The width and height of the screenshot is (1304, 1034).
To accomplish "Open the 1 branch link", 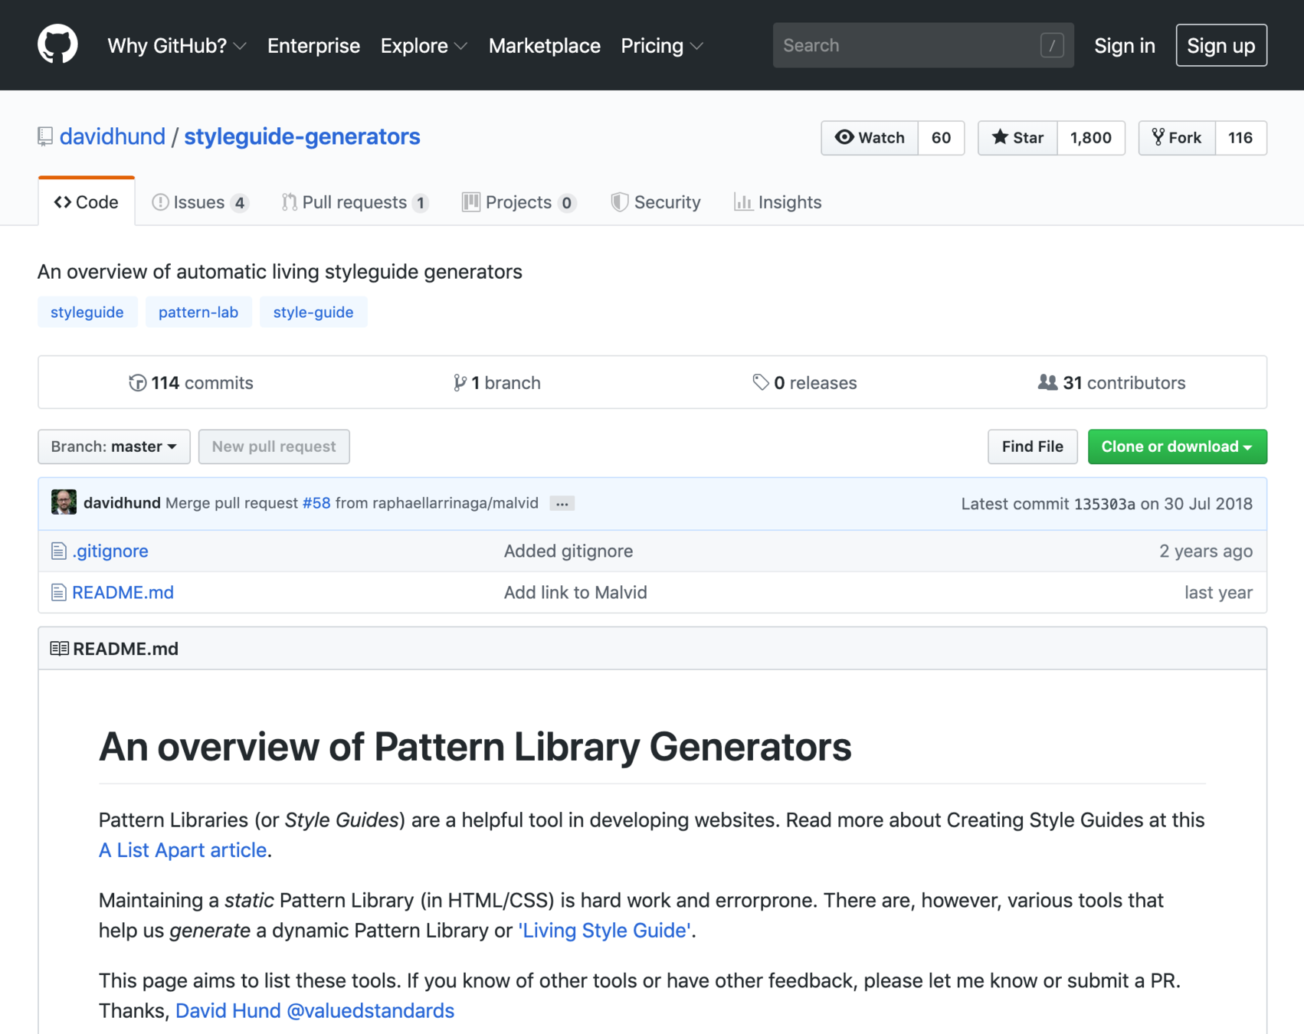I will click(x=497, y=383).
